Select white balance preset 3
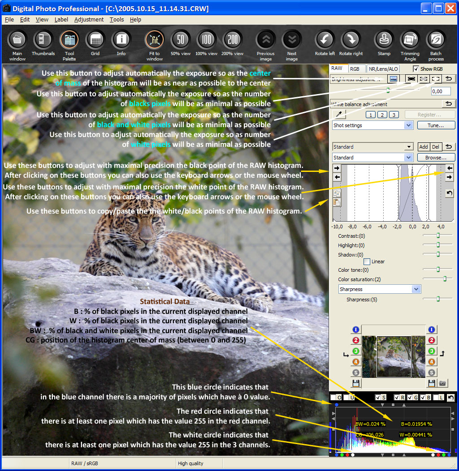The image size is (459, 471). [x=394, y=115]
